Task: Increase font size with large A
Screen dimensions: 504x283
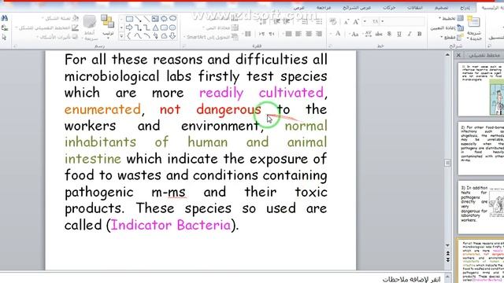Action: pos(356,21)
